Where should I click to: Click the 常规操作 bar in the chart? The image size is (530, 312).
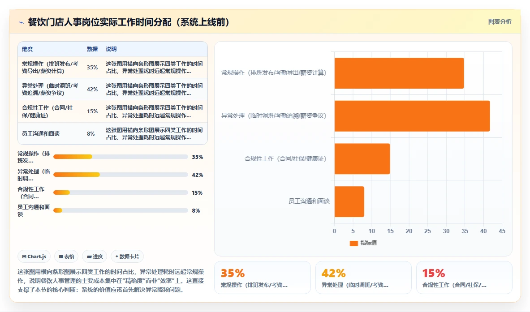pos(399,73)
